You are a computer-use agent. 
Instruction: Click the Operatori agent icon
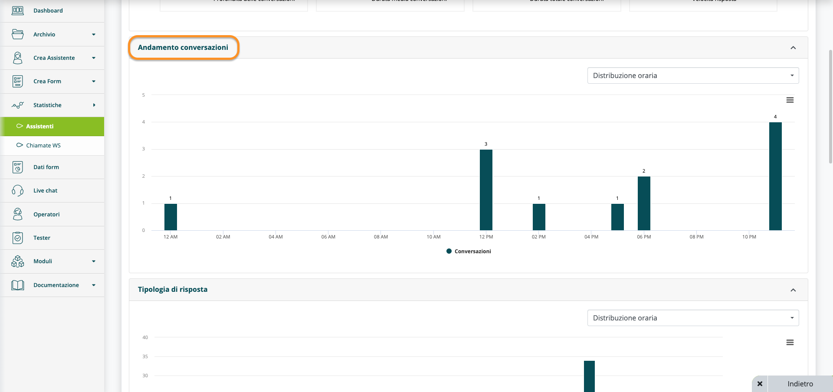[x=18, y=214]
